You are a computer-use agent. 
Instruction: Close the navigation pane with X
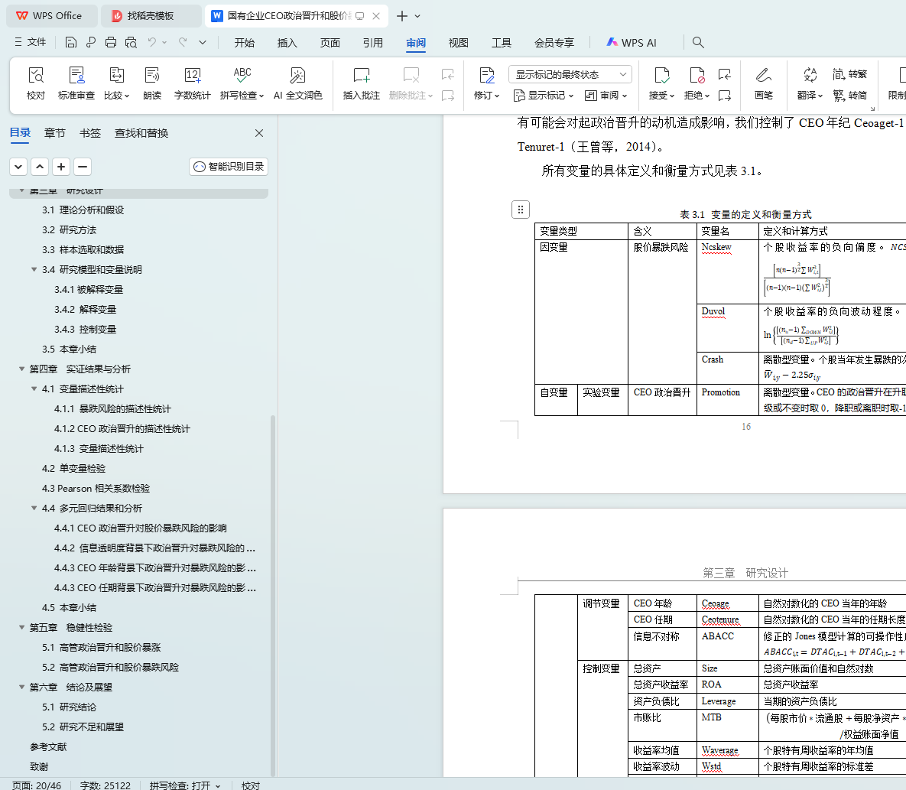(259, 134)
